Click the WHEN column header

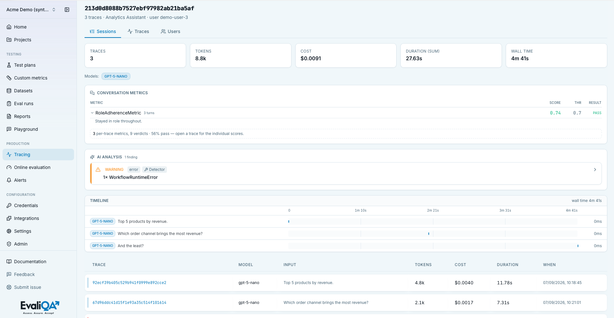tap(549, 265)
